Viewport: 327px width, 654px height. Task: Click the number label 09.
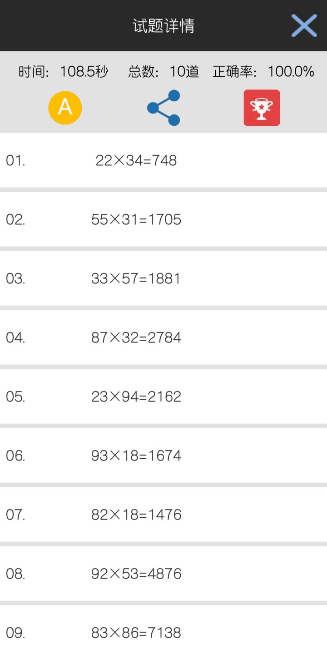pos(15,633)
